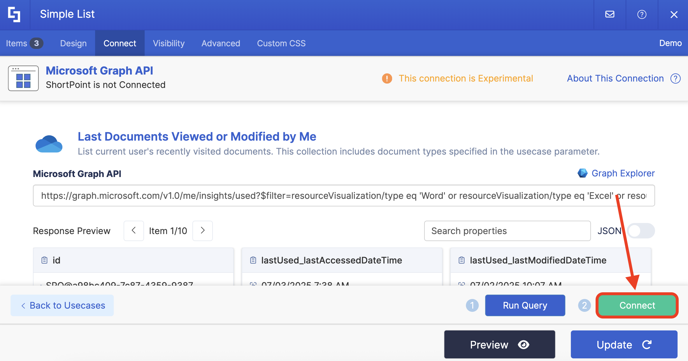The image size is (688, 361).
Task: Click the Graph Explorer gem icon
Action: [582, 173]
